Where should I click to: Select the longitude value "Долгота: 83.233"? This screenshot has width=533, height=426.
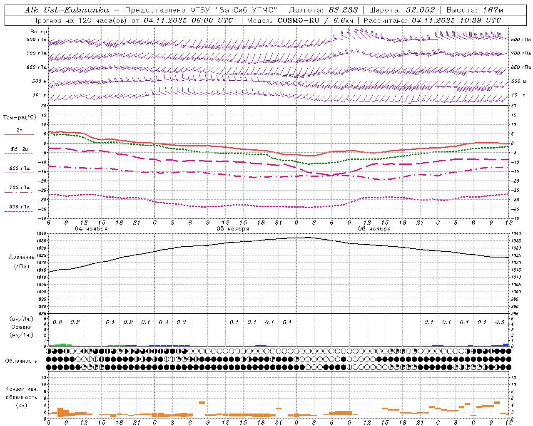pyautogui.click(x=323, y=10)
